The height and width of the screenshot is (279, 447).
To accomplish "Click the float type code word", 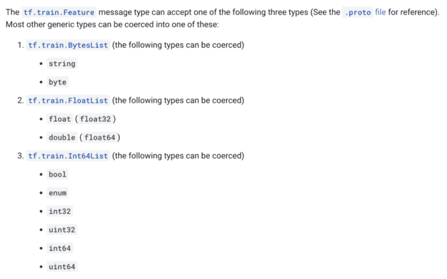I will 60,119.
